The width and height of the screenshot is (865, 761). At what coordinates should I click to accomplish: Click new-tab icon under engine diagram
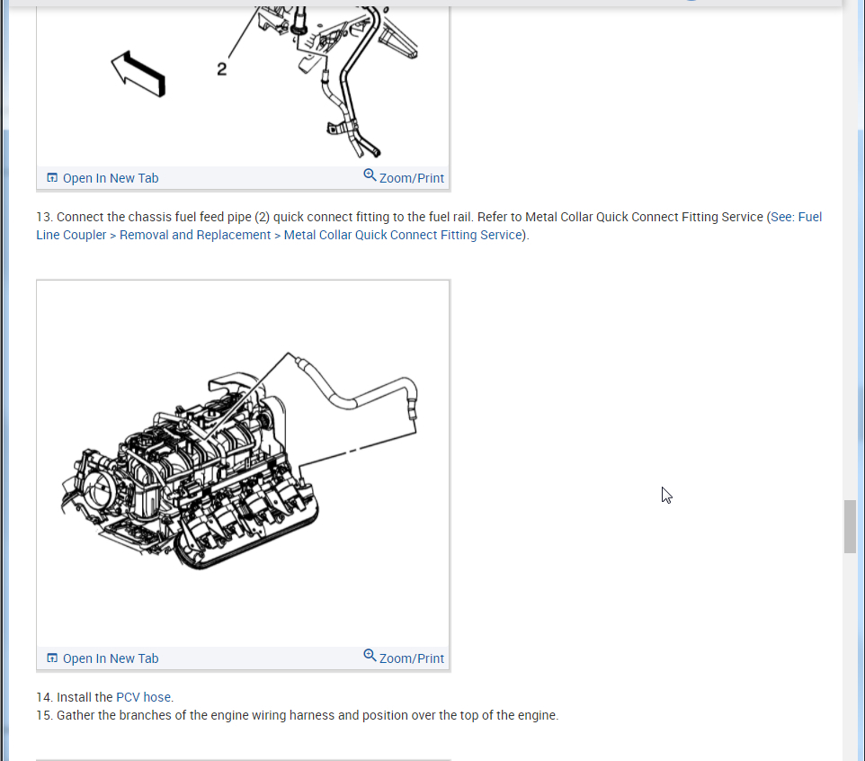point(52,658)
